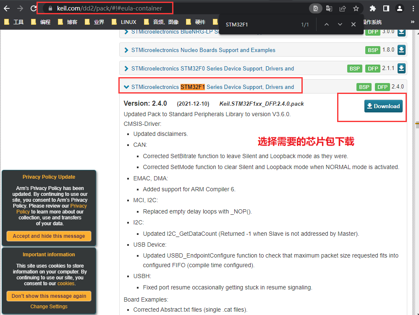
Task: Click the BSP badge on the STM32F0 row
Action: [355, 69]
